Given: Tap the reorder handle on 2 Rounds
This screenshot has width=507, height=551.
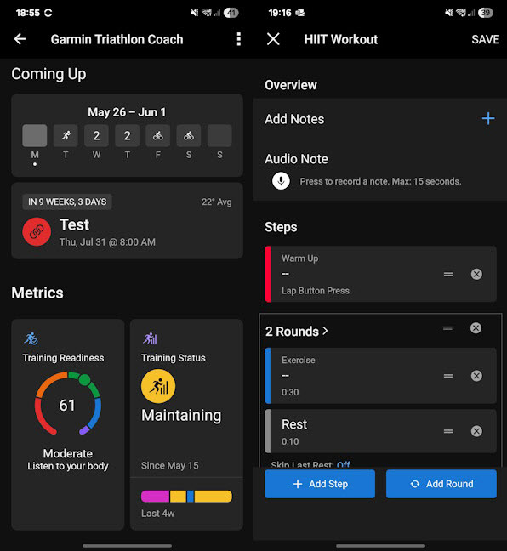Looking at the screenshot, I should [447, 328].
